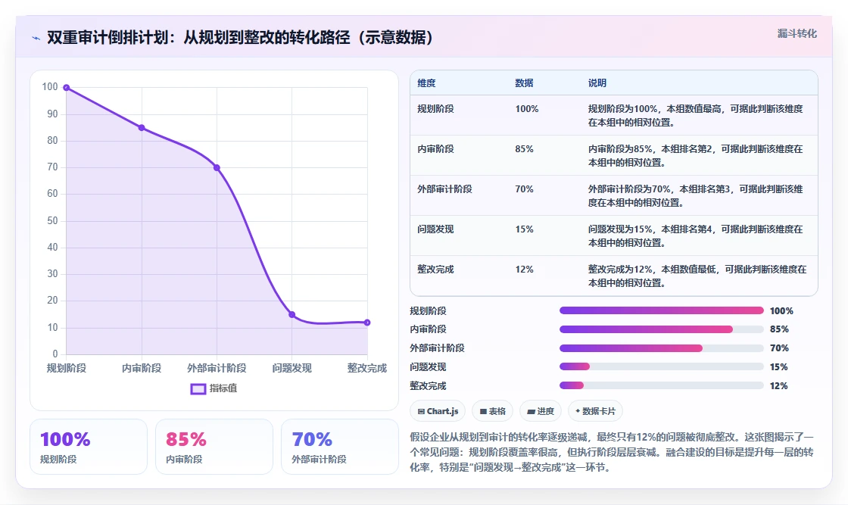The height and width of the screenshot is (505, 848).
Task: Click the 规划阶段 100% progress bar
Action: point(662,311)
